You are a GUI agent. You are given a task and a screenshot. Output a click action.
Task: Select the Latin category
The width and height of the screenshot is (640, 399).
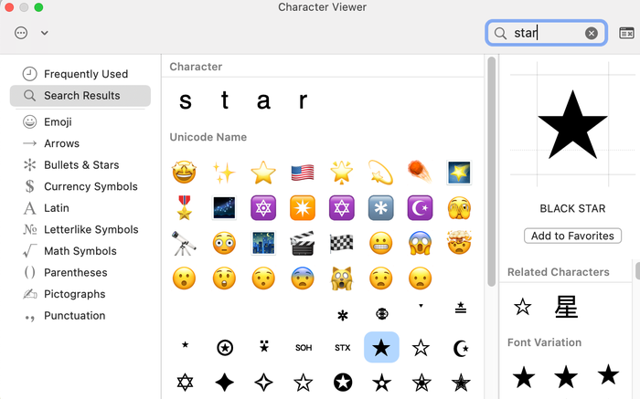[80, 208]
